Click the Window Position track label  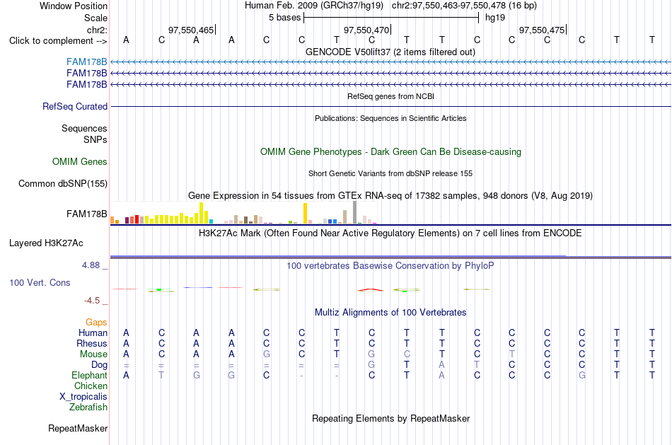(x=74, y=6)
